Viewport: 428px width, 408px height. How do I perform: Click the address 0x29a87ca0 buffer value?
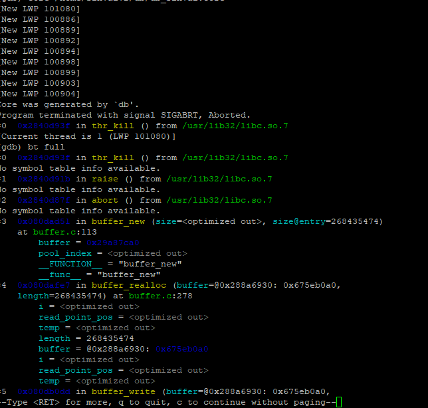coord(113,243)
